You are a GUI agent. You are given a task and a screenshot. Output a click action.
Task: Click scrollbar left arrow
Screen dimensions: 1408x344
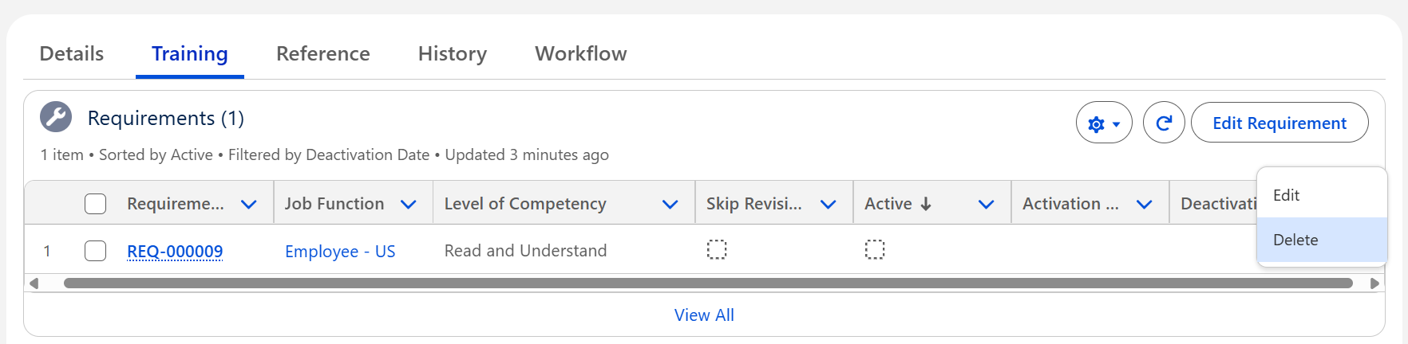pyautogui.click(x=34, y=283)
